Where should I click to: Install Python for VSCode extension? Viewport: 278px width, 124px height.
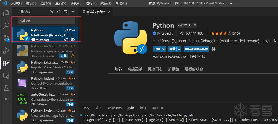tap(63, 56)
